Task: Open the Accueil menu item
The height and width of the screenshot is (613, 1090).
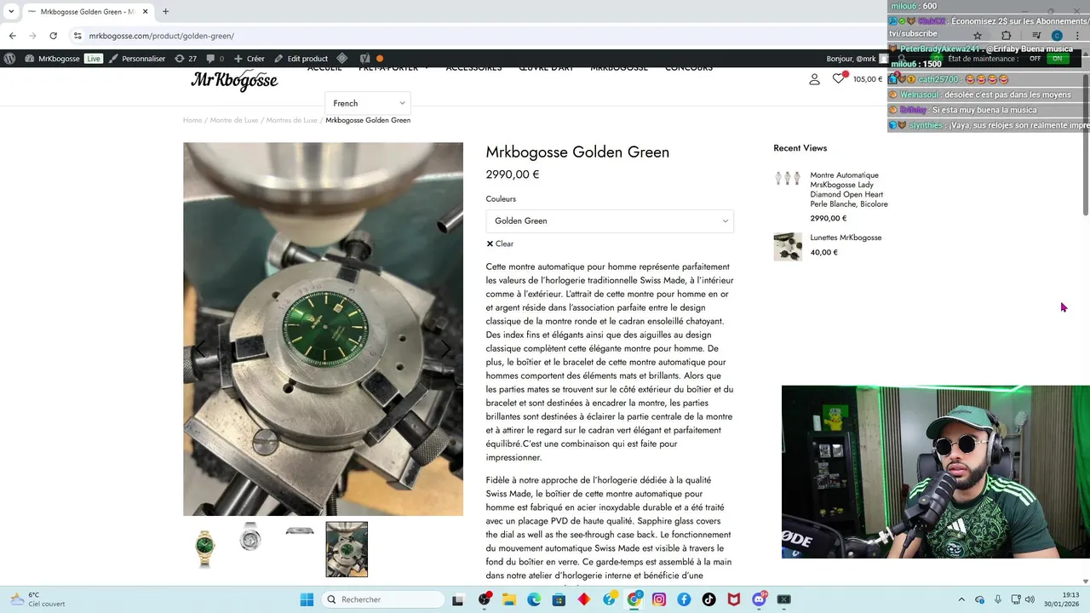Action: pyautogui.click(x=324, y=68)
